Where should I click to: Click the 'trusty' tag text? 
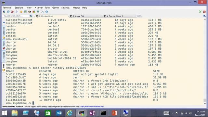[x=53, y=49]
